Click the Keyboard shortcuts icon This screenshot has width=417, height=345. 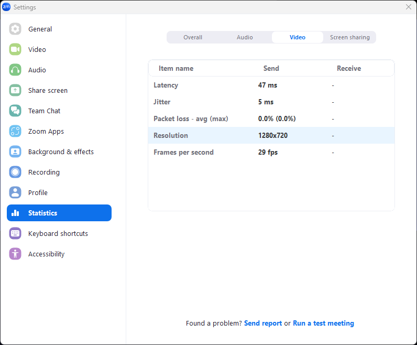[x=15, y=234]
